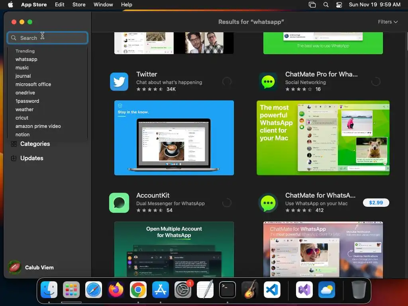This screenshot has height=306, width=408.
Task: Click ChatMate Pro's loading download button
Action: [x=375, y=82]
